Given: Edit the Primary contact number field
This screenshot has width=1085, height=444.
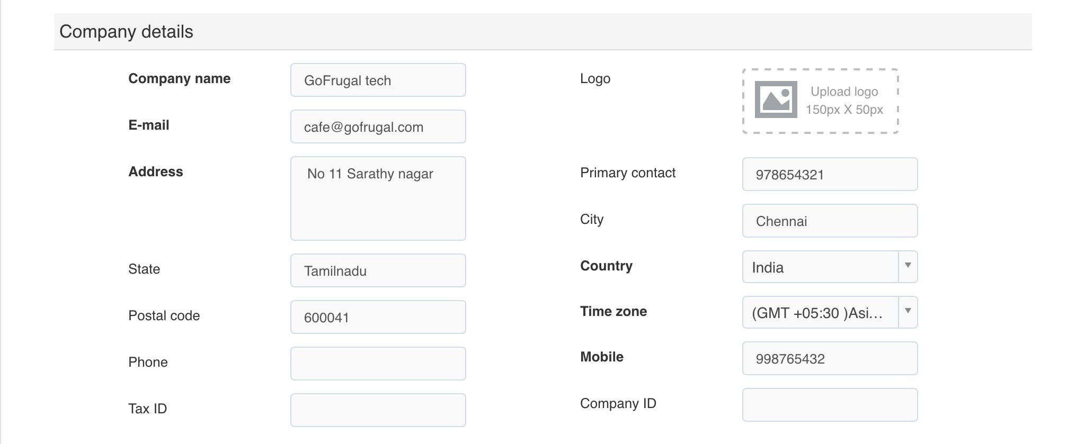Looking at the screenshot, I should (x=830, y=175).
